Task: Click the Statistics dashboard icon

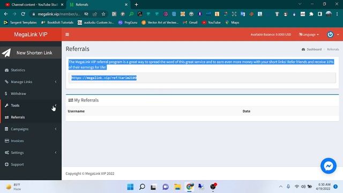Action: pos(7,70)
